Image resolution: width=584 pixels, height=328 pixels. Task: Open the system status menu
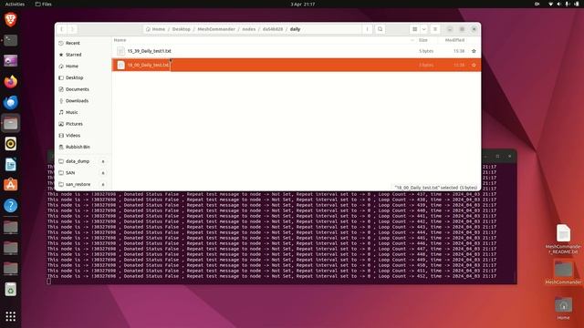tap(564, 4)
